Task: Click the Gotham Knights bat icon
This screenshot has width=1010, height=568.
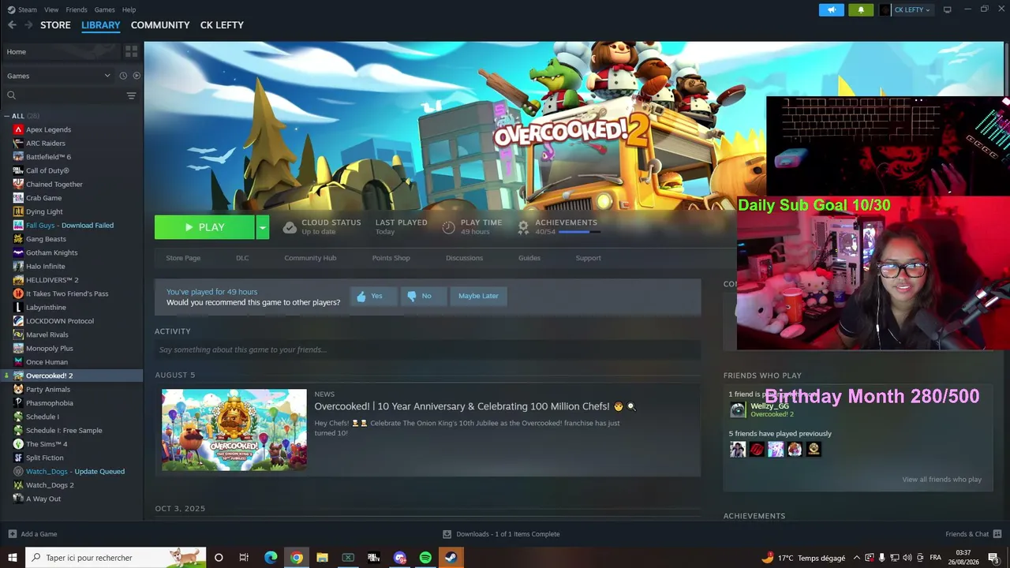Action: tap(18, 252)
